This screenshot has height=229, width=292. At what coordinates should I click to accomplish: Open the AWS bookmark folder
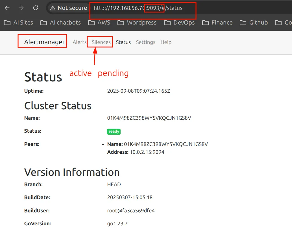99,23
